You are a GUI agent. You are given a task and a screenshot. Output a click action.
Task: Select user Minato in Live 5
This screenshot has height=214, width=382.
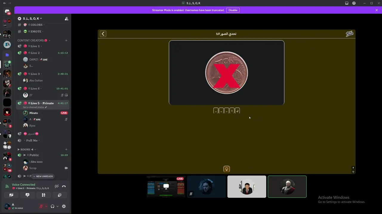coord(43,113)
